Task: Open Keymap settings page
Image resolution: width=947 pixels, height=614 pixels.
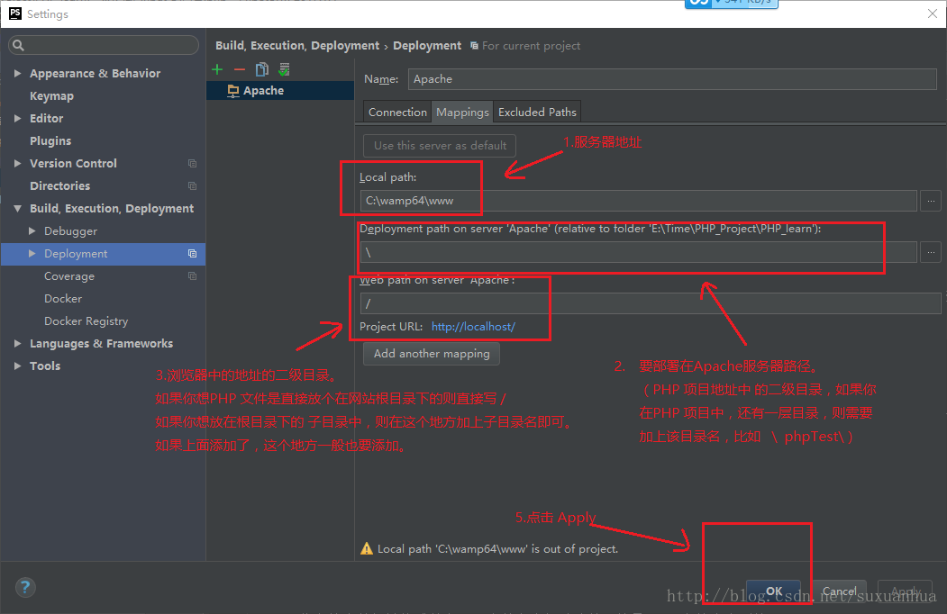Action: click(52, 96)
